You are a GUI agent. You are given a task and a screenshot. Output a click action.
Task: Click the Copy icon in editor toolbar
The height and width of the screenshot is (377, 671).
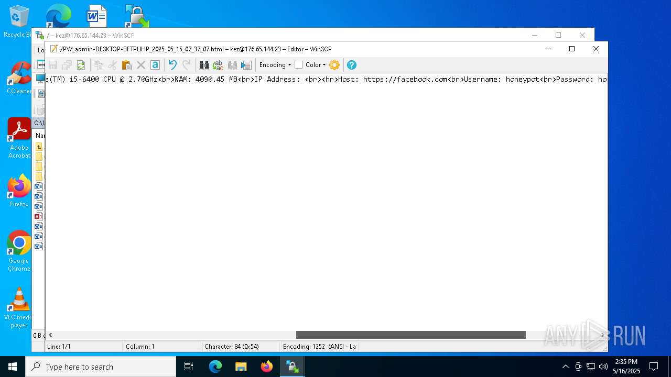click(x=98, y=65)
